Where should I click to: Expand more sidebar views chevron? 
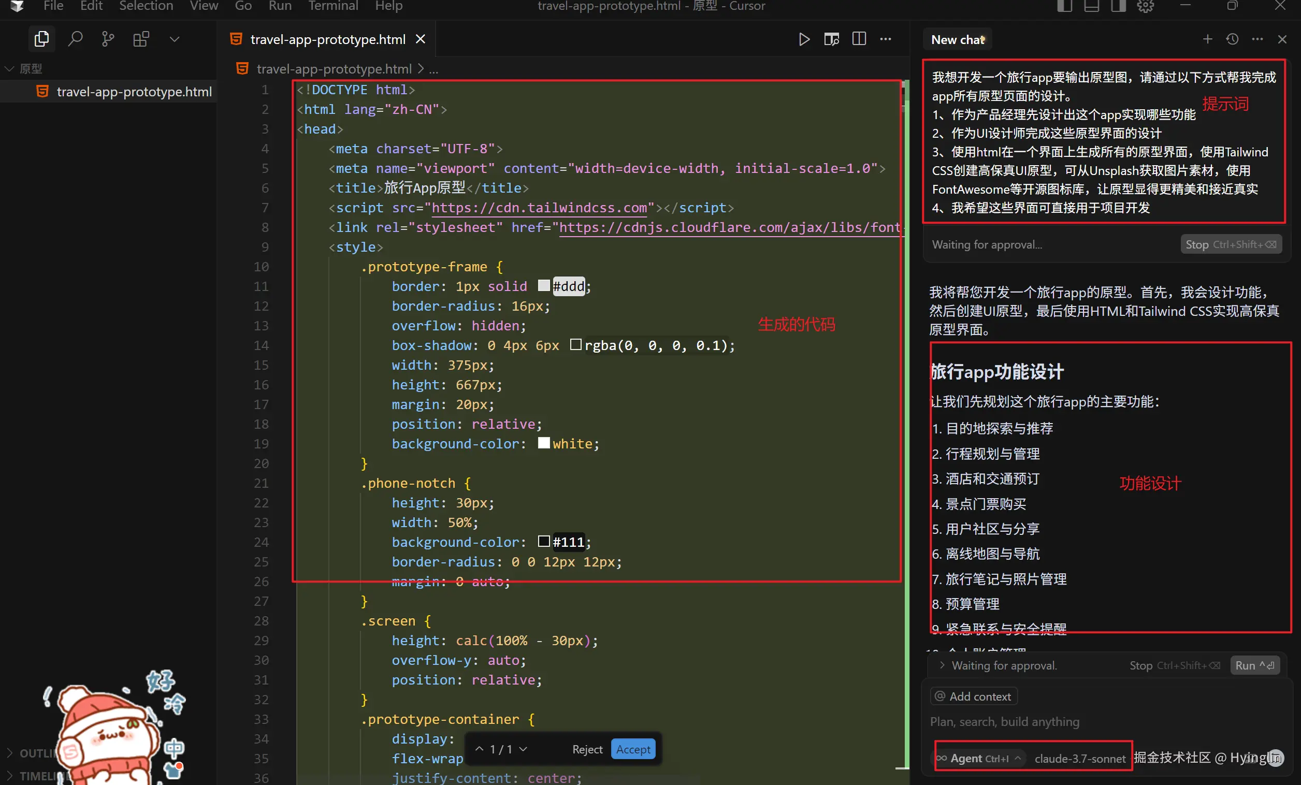point(174,39)
